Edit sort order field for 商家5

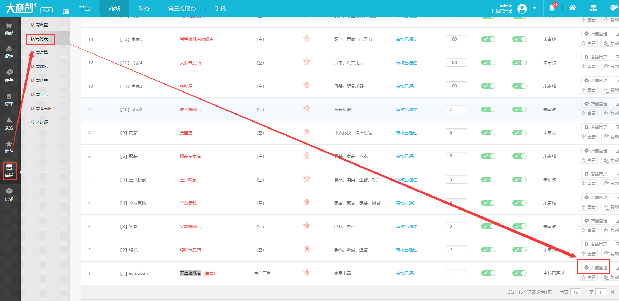[457, 39]
